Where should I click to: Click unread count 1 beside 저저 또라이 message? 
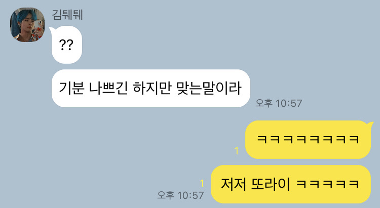click(202, 183)
